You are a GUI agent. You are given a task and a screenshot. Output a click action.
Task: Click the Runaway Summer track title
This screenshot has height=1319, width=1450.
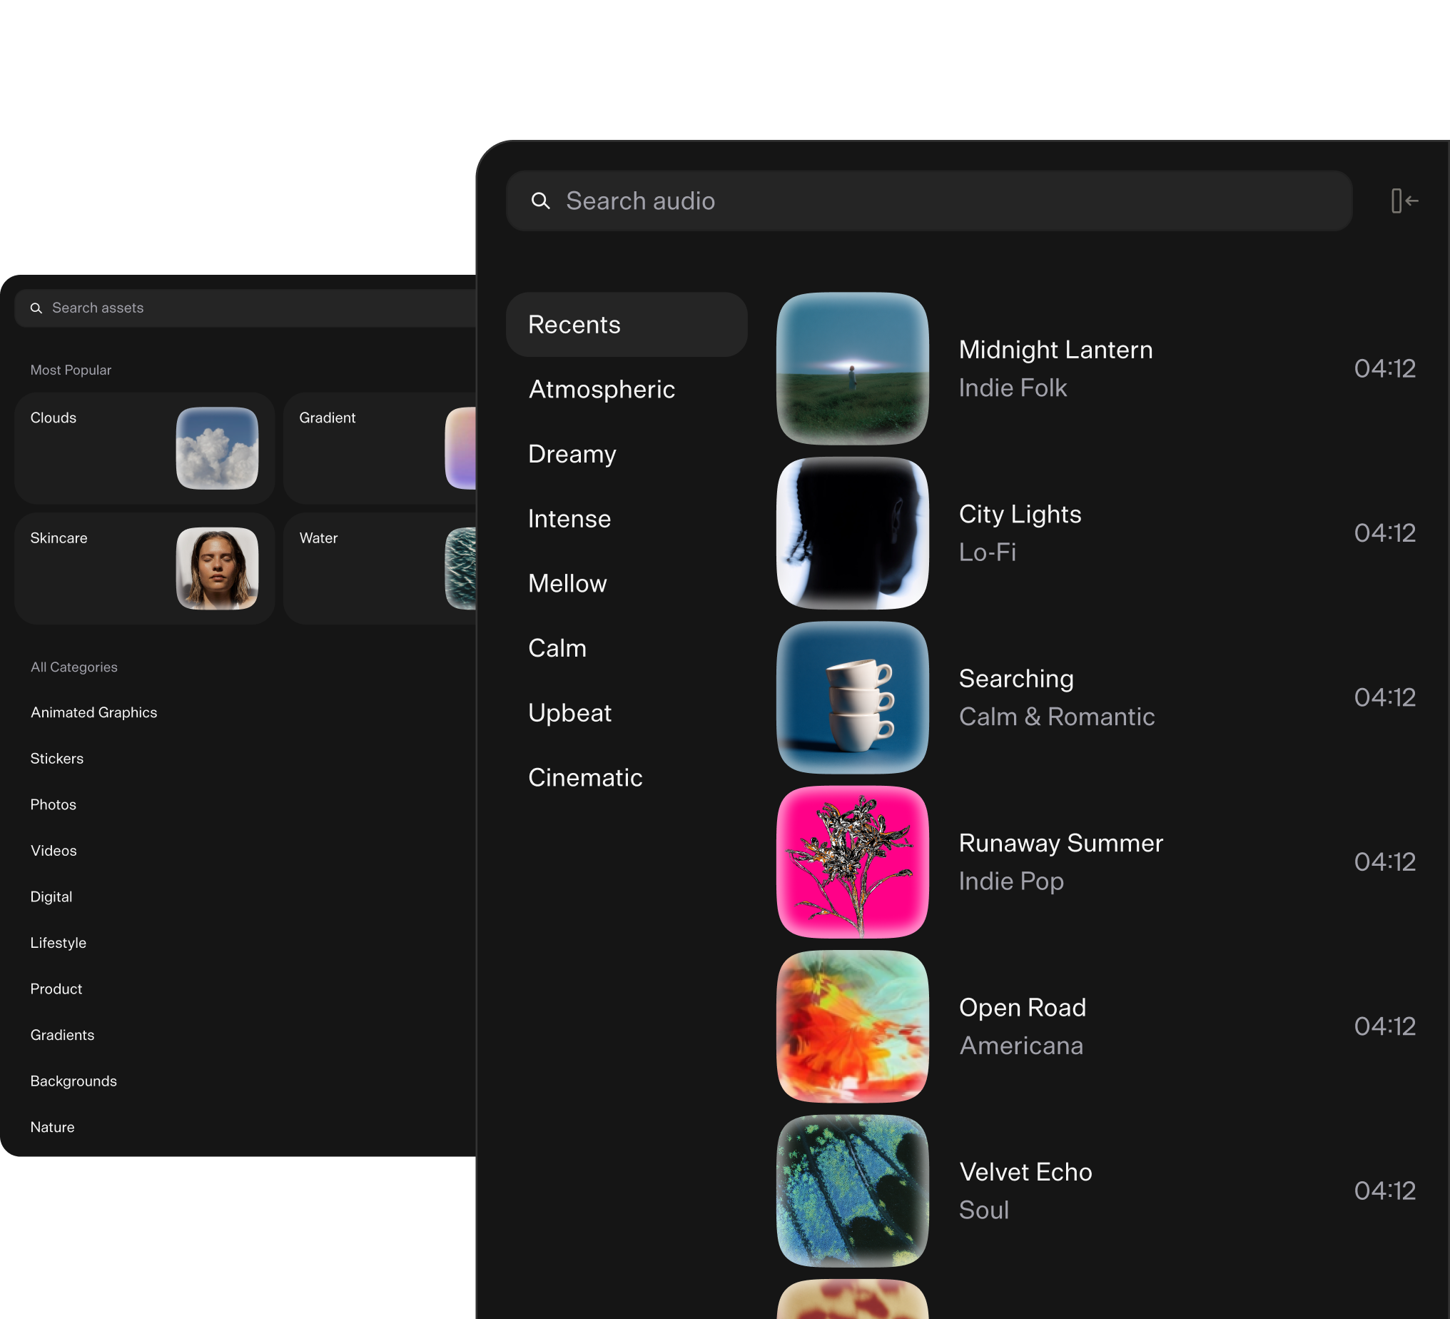[1060, 844]
